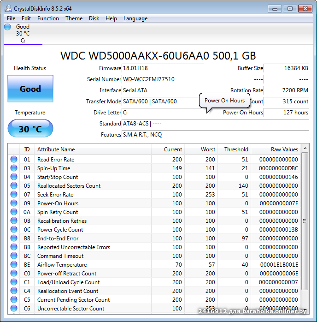The image size is (317, 322).
Task: Select the C: drive status tab
Action: coord(23,34)
